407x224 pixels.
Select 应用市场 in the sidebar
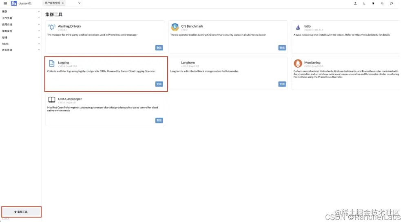coord(7,24)
